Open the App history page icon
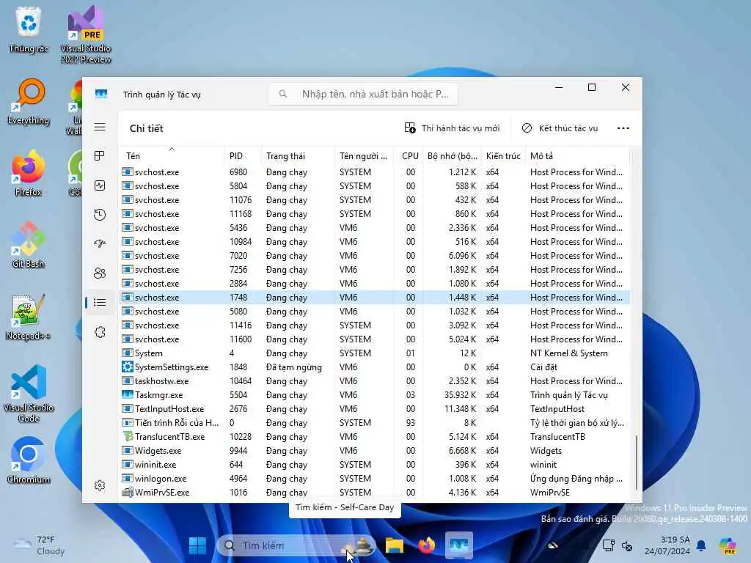The image size is (751, 563). click(100, 215)
